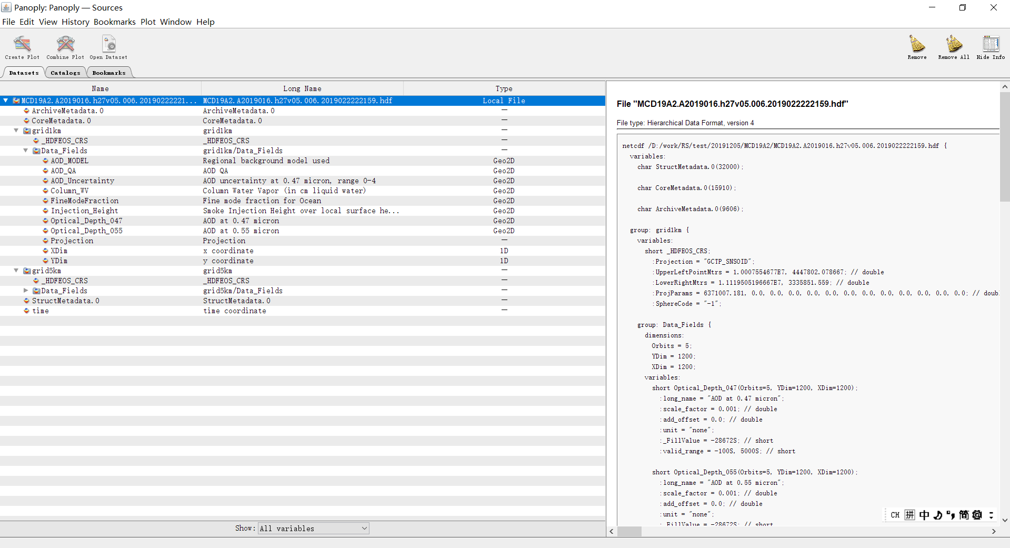The image size is (1010, 548).
Task: Select the time coordinate entry
Action: pyautogui.click(x=41, y=311)
